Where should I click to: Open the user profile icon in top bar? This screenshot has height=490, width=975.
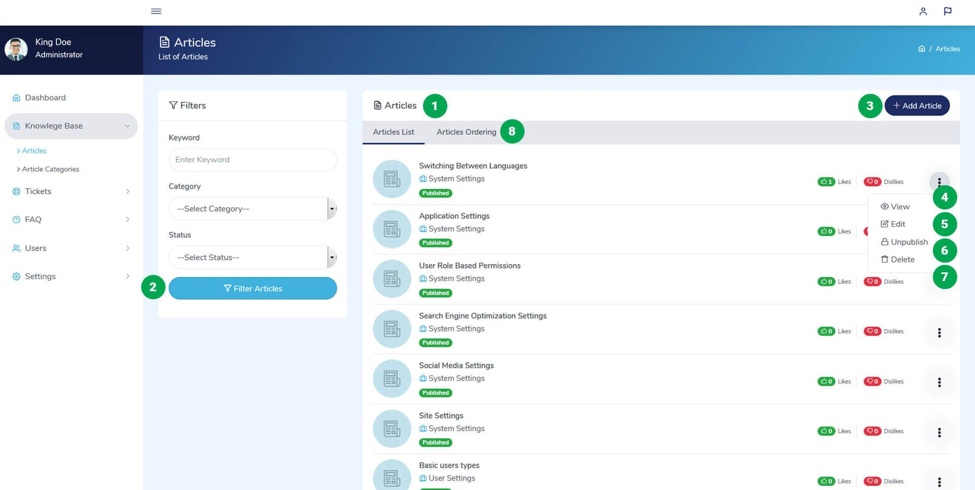coord(923,11)
